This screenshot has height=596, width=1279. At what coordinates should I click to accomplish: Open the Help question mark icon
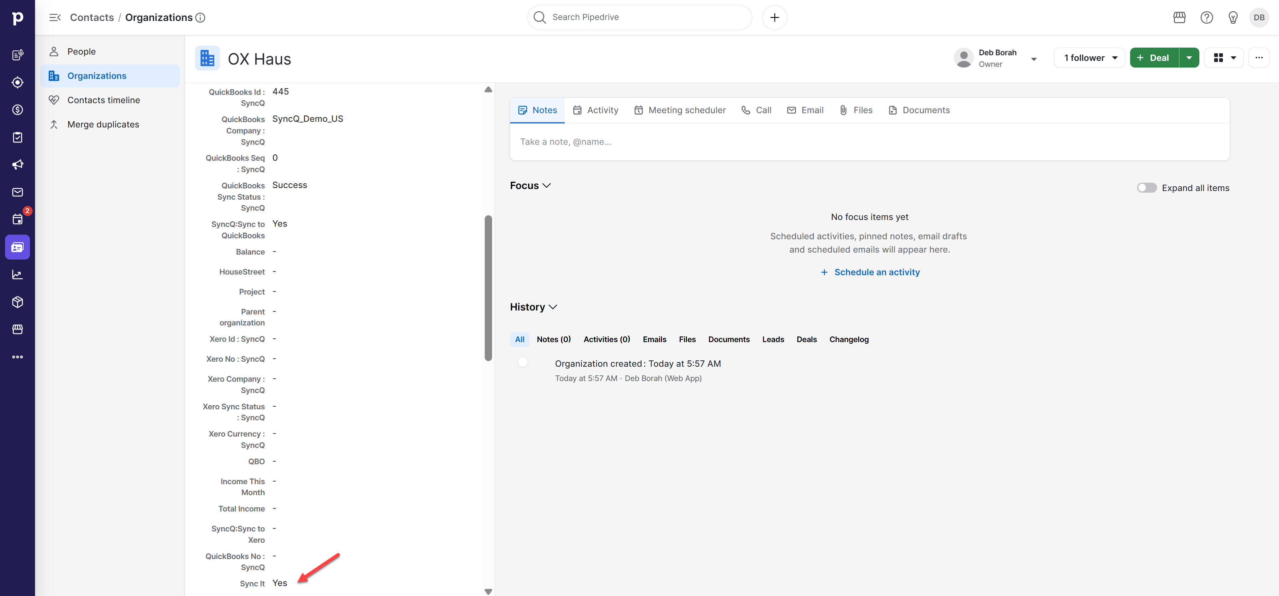point(1206,18)
